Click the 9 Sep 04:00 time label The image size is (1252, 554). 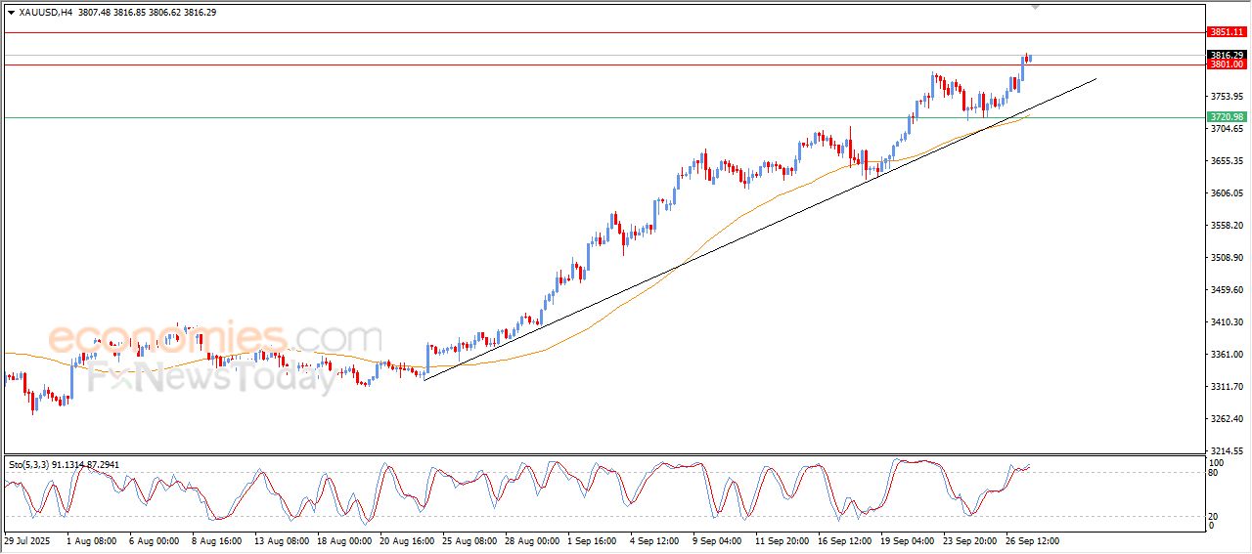[718, 539]
